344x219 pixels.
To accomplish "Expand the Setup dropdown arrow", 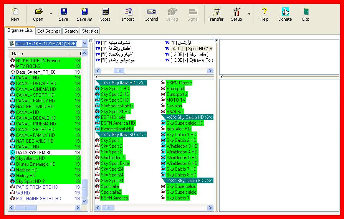I will click(x=249, y=14).
